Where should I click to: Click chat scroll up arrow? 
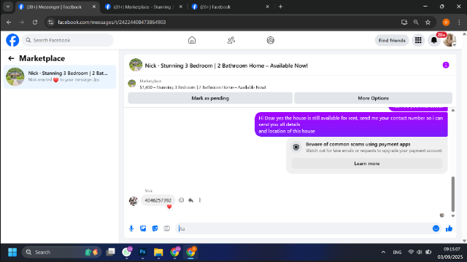click(453, 110)
